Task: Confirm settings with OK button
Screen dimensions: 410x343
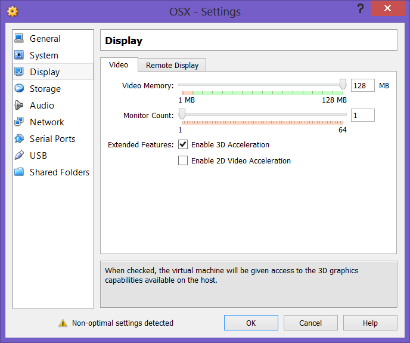Action: pyautogui.click(x=251, y=323)
